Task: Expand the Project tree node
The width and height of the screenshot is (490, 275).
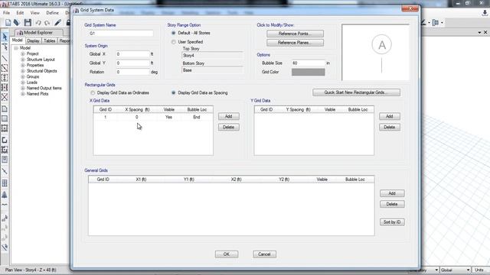Action: tap(22, 53)
